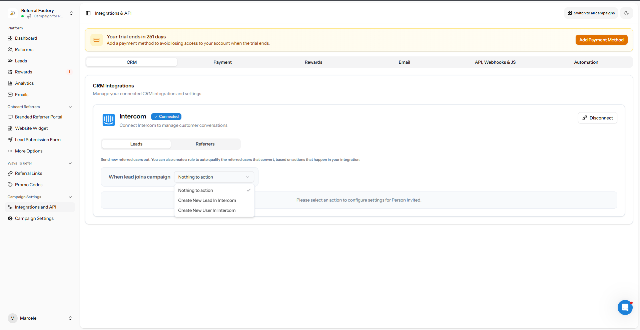Choose Create New User In Intercom
Screen dimensions: 640x330
pyautogui.click(x=214, y=211)
